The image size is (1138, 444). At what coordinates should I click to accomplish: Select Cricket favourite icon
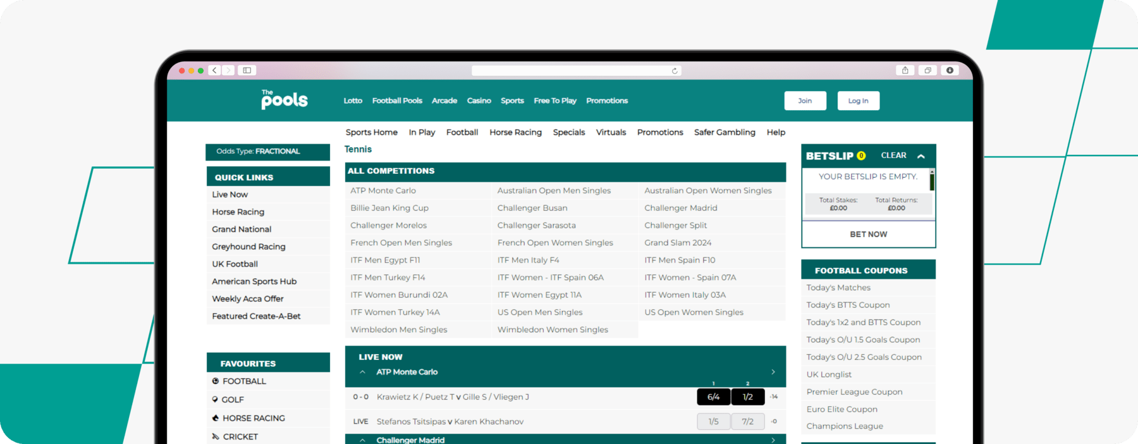[x=216, y=436]
